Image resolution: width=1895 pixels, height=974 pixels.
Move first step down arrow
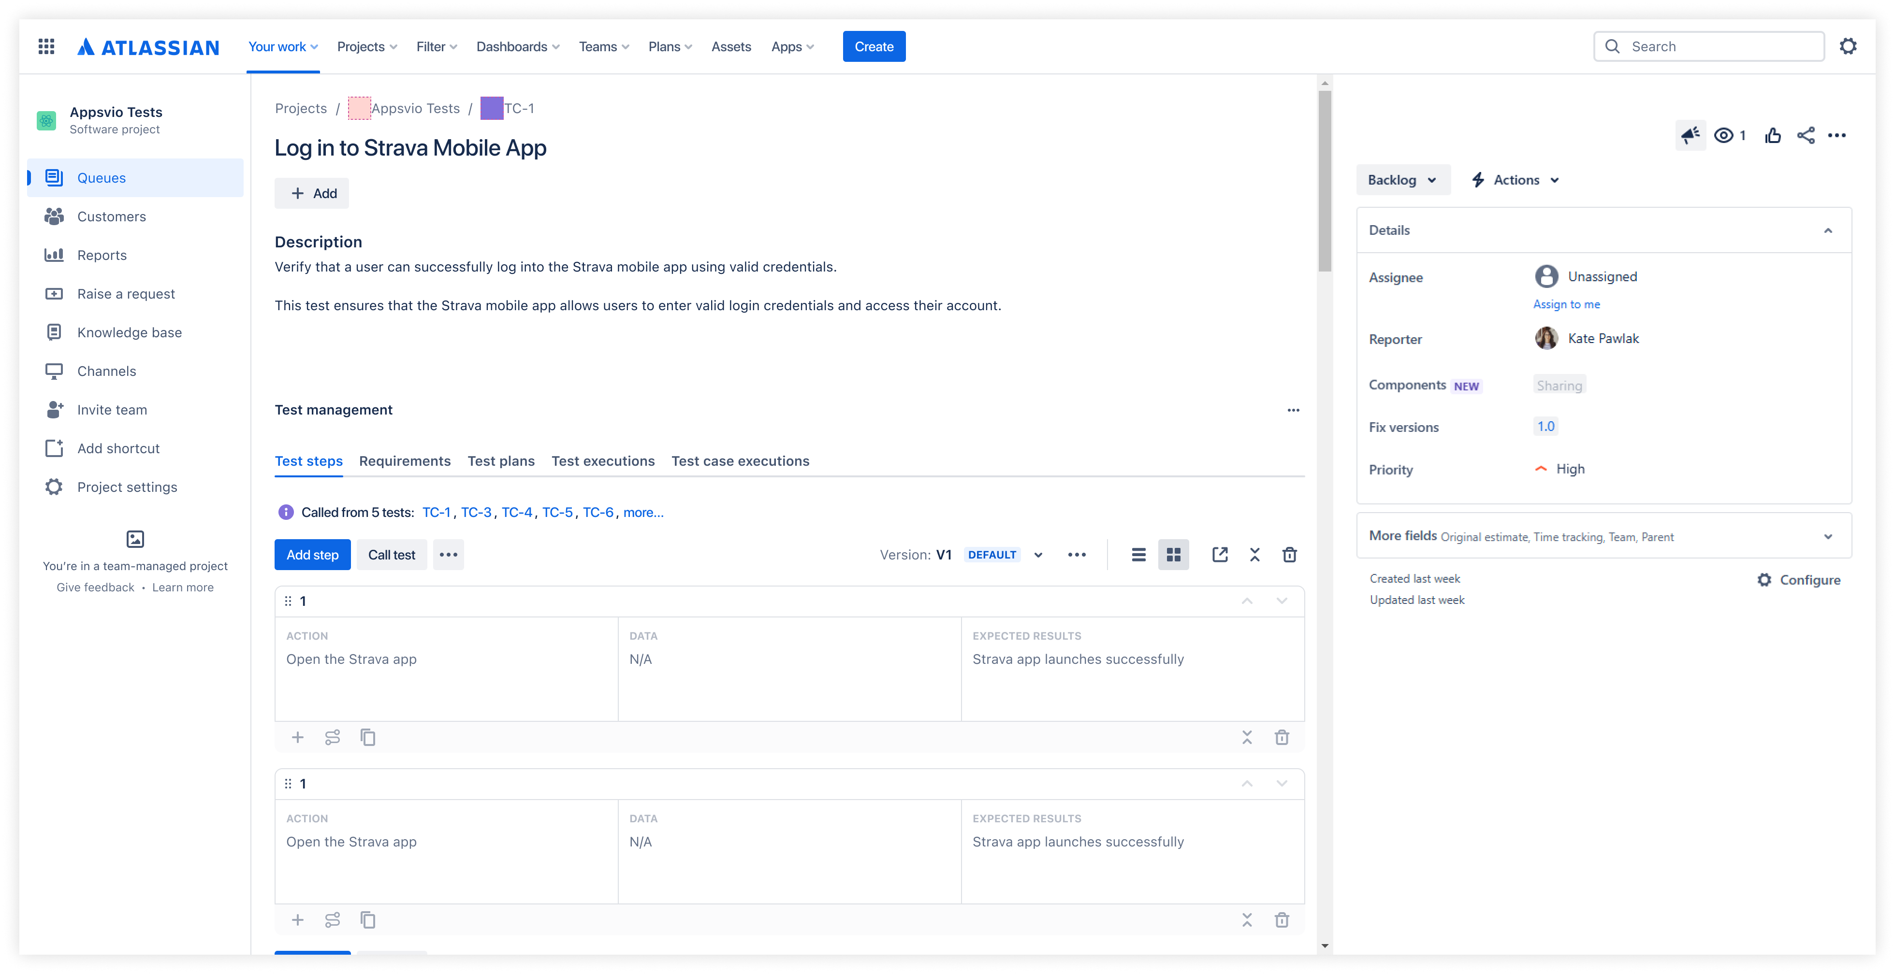click(x=1282, y=602)
